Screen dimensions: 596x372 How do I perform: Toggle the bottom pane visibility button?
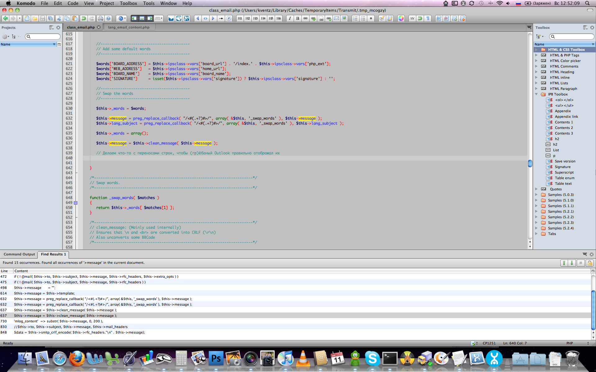(142, 19)
